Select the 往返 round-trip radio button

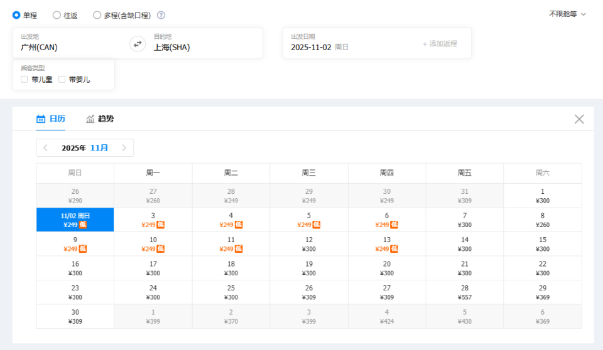click(x=57, y=15)
